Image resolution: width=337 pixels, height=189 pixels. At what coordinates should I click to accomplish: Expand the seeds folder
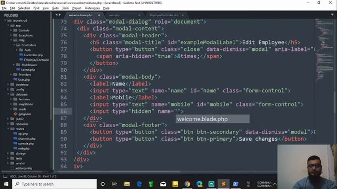click(11, 109)
